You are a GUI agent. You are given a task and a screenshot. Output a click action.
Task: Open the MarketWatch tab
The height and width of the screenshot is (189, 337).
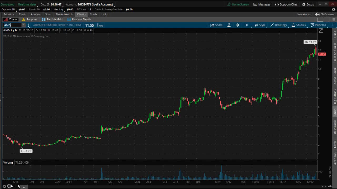64,14
